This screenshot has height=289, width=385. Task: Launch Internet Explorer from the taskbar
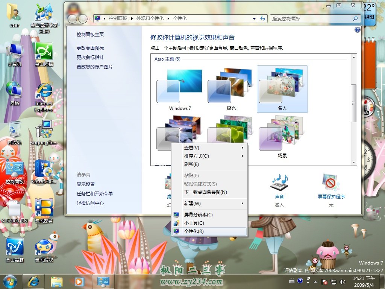pyautogui.click(x=33, y=281)
